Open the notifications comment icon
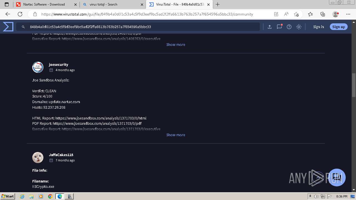The height and width of the screenshot is (200, 356). coord(279,27)
